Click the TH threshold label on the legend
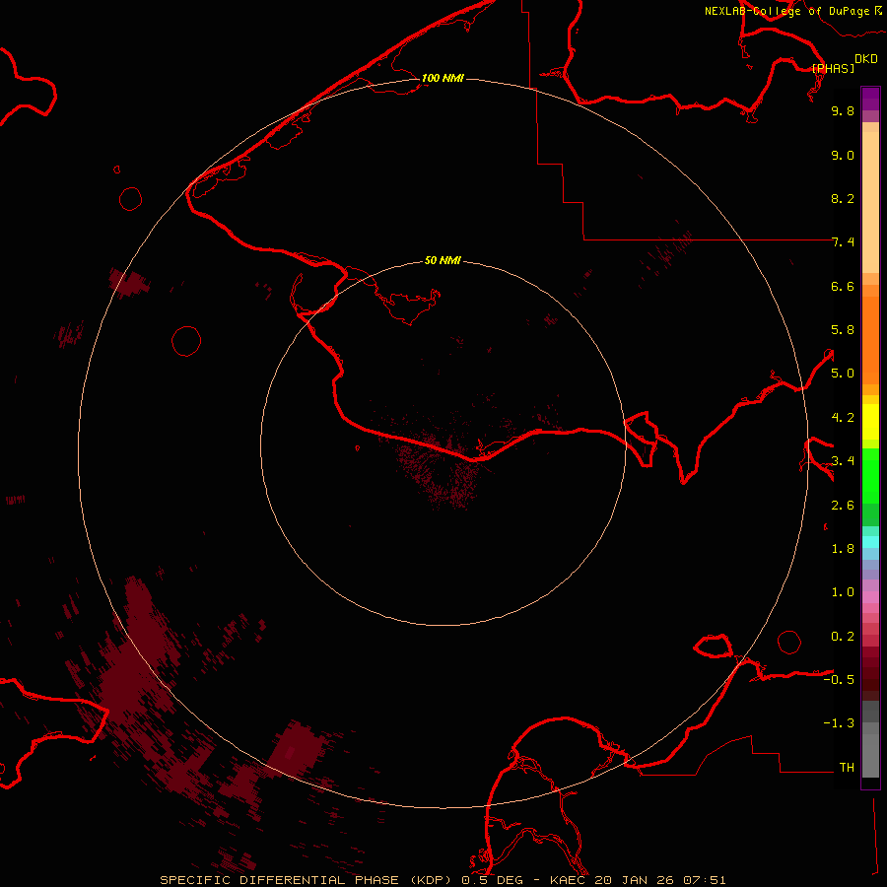 coord(846,767)
